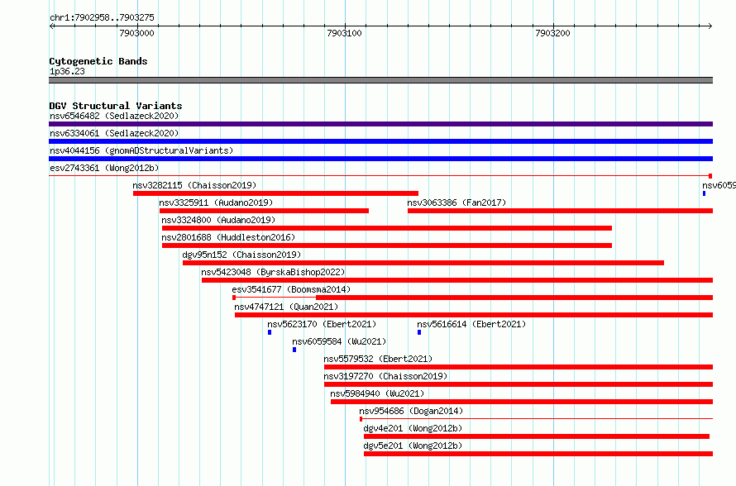Select the red nsv2801688 variant bar
Image resolution: width=736 pixels, height=486 pixels.
pyautogui.click(x=387, y=245)
